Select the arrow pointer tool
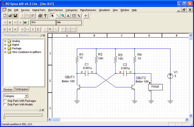Image resolution: width=194 pixels, height=127 pixels. [x=53, y=15]
